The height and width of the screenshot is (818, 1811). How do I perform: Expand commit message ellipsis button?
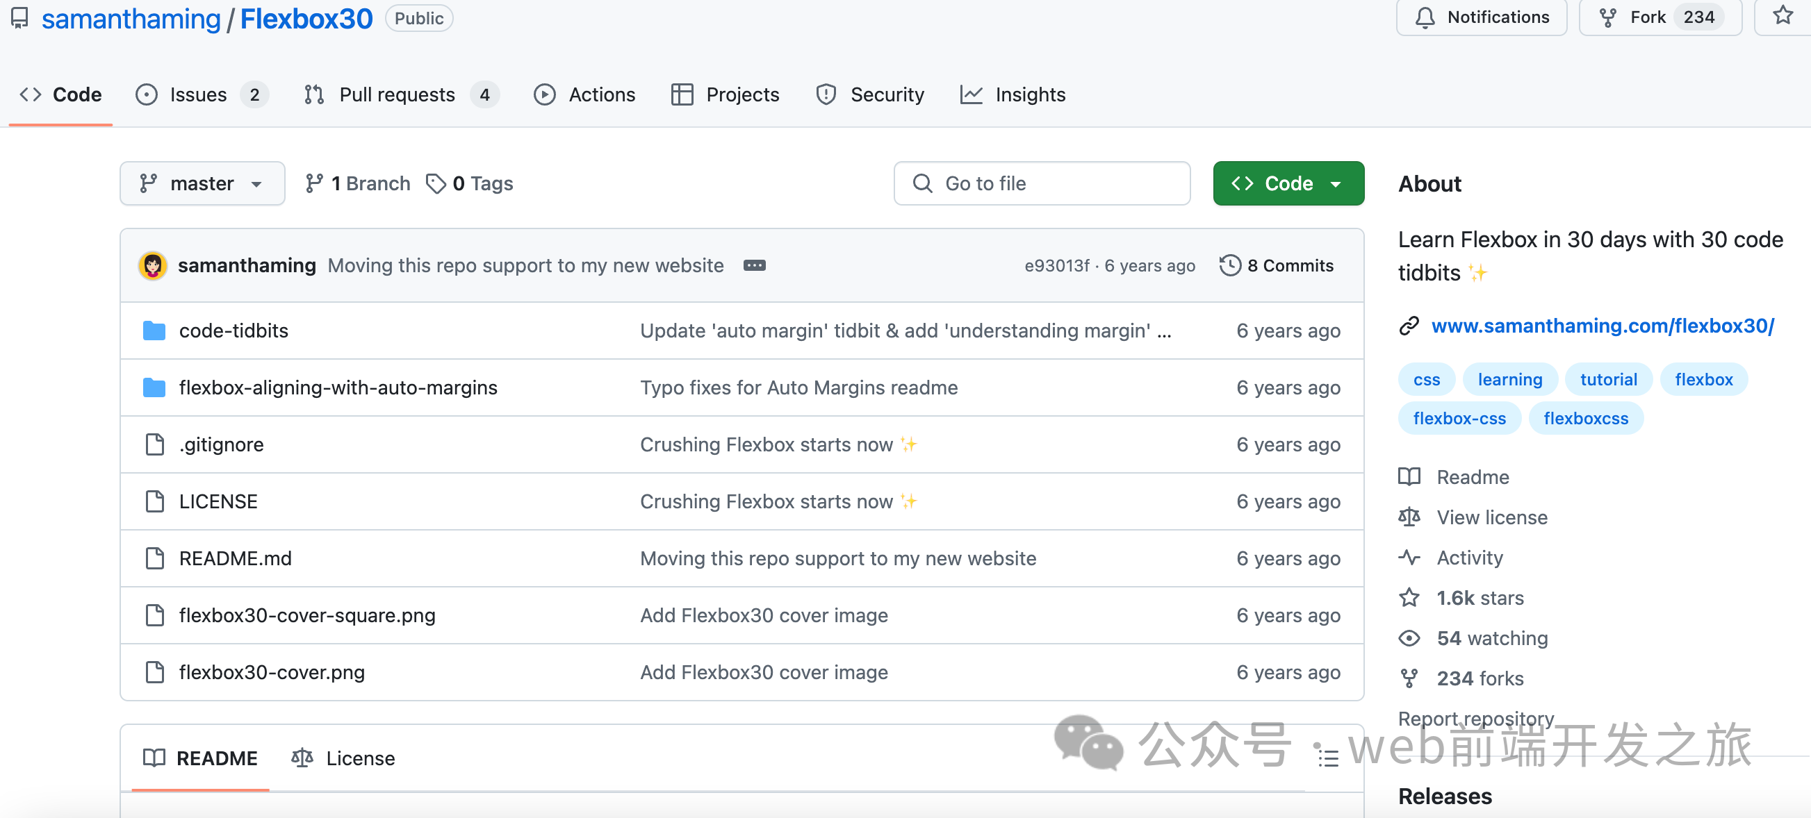coord(754,266)
